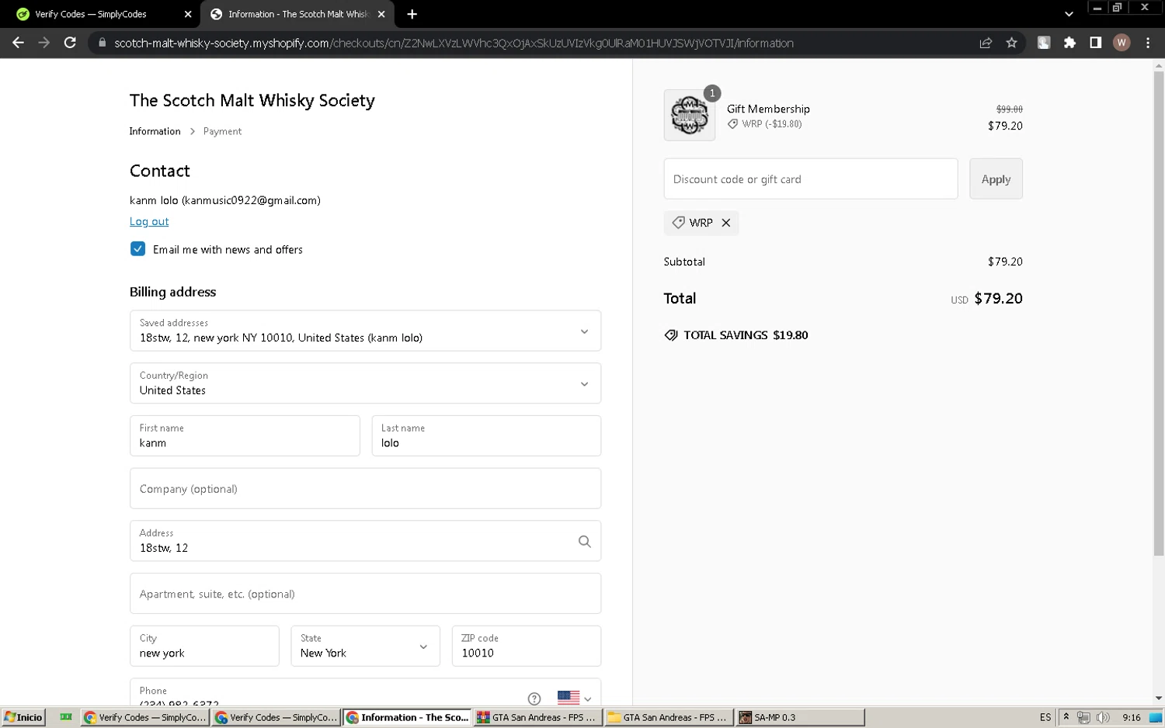Click the address search magnifier icon
The width and height of the screenshot is (1165, 728).
click(x=584, y=541)
